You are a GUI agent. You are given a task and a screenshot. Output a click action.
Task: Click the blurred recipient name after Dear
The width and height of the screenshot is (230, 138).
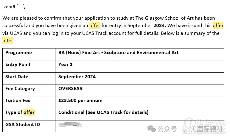coord(19,6)
